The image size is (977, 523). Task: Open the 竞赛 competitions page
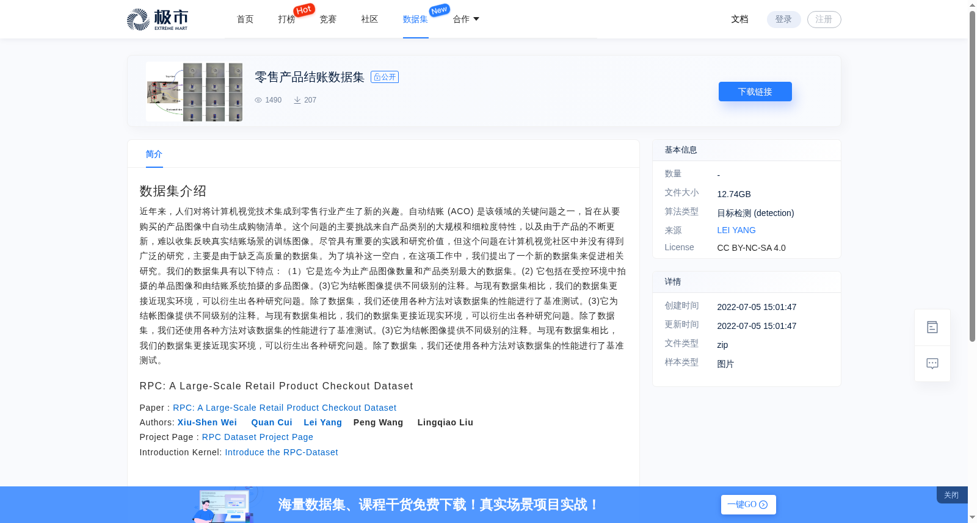click(328, 20)
